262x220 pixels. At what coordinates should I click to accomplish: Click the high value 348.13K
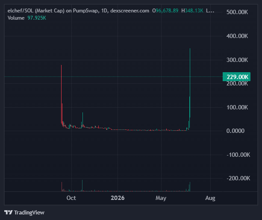click(194, 11)
